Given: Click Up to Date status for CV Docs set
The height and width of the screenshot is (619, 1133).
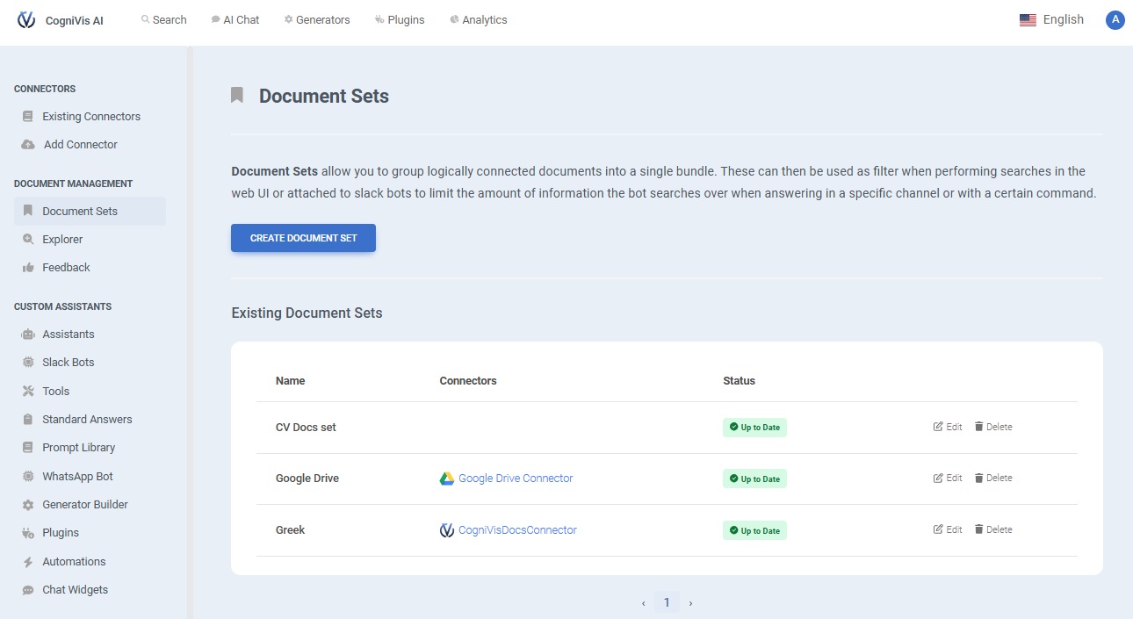Looking at the screenshot, I should coord(754,428).
